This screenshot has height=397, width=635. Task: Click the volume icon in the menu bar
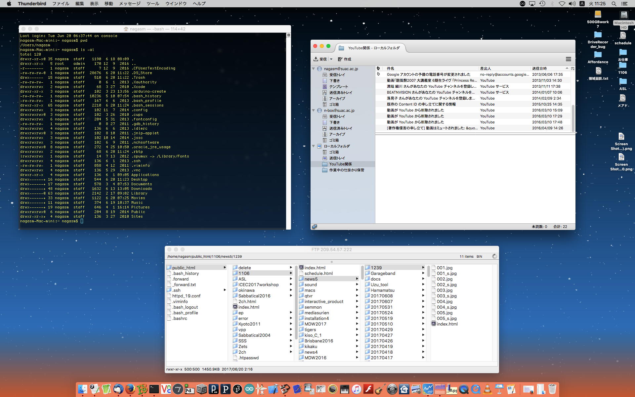coord(572,4)
